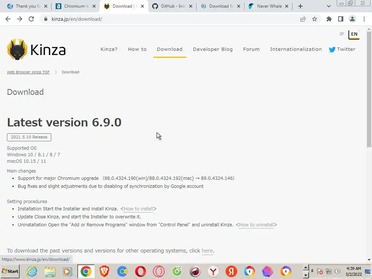Open the Forum nav item
This screenshot has height=279, width=372.
251,49
